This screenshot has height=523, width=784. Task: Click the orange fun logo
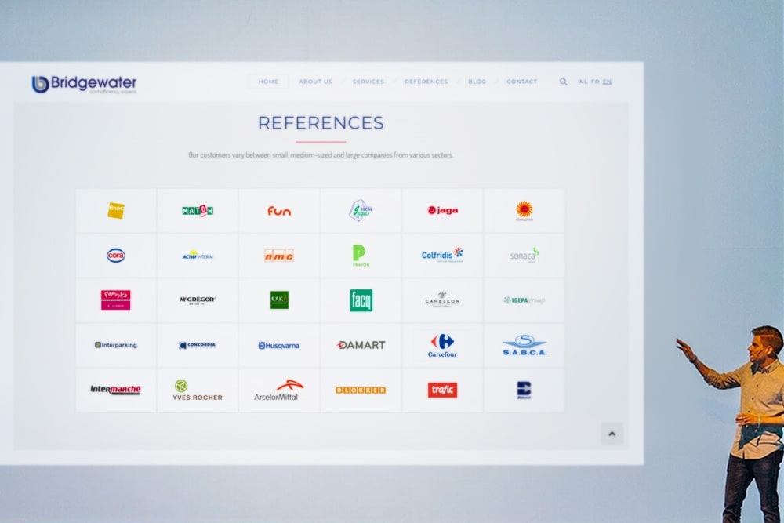pyautogui.click(x=279, y=211)
